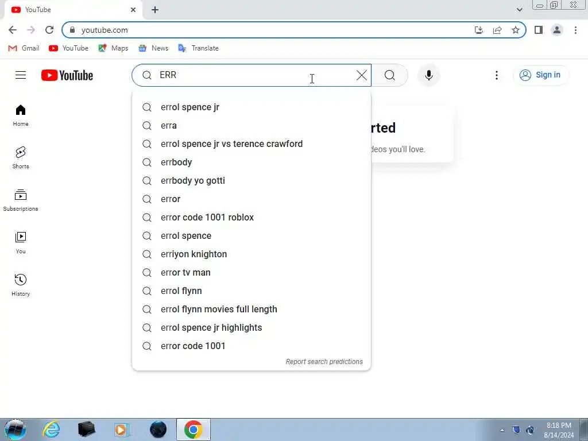Viewport: 588px width, 441px height.
Task: Open the Chrome three-dot menu
Action: (x=575, y=30)
